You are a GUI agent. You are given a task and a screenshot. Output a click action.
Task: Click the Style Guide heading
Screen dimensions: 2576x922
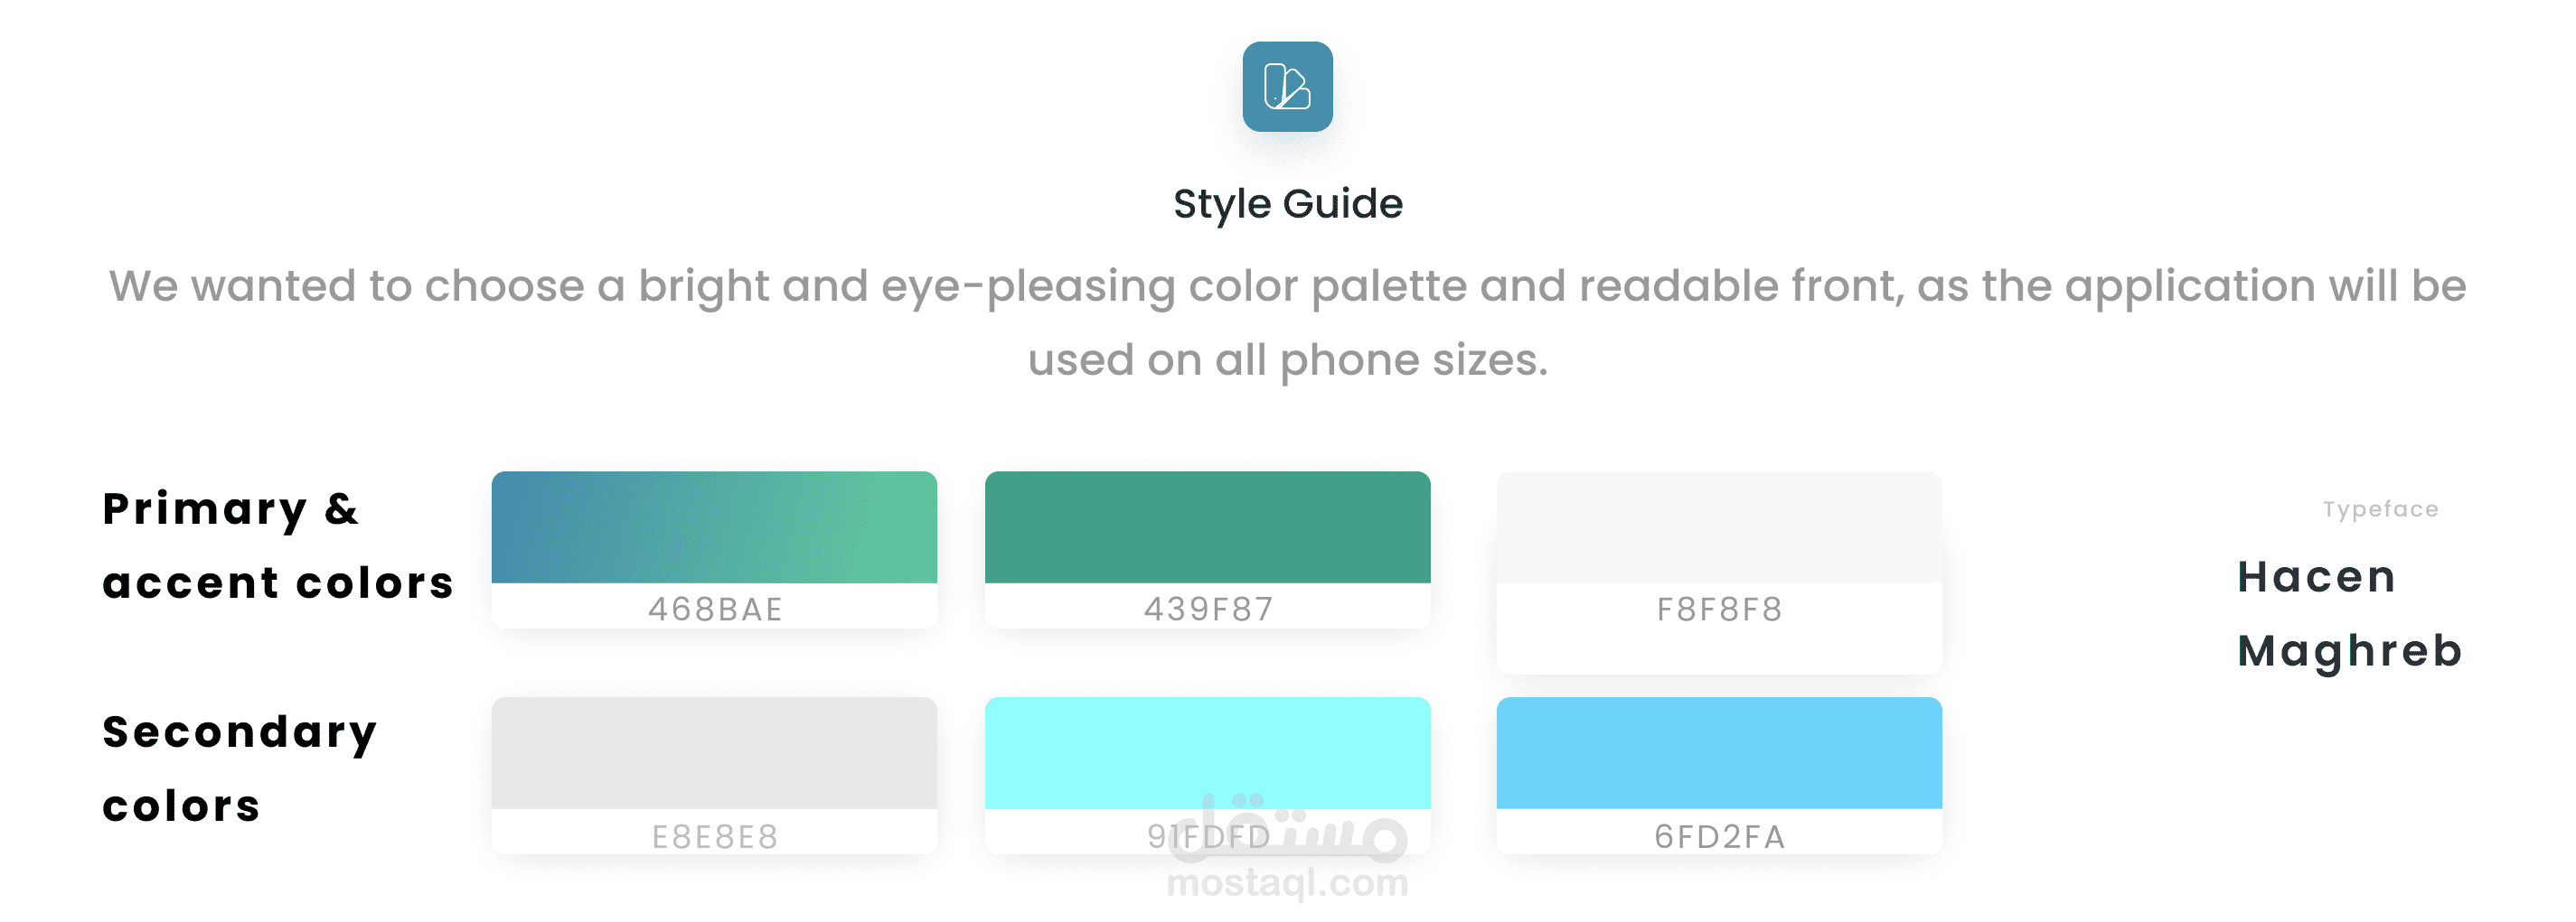pyautogui.click(x=1288, y=204)
